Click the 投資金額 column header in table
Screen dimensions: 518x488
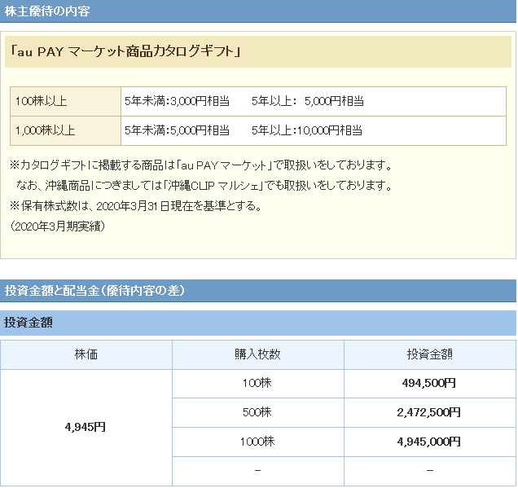tap(430, 354)
